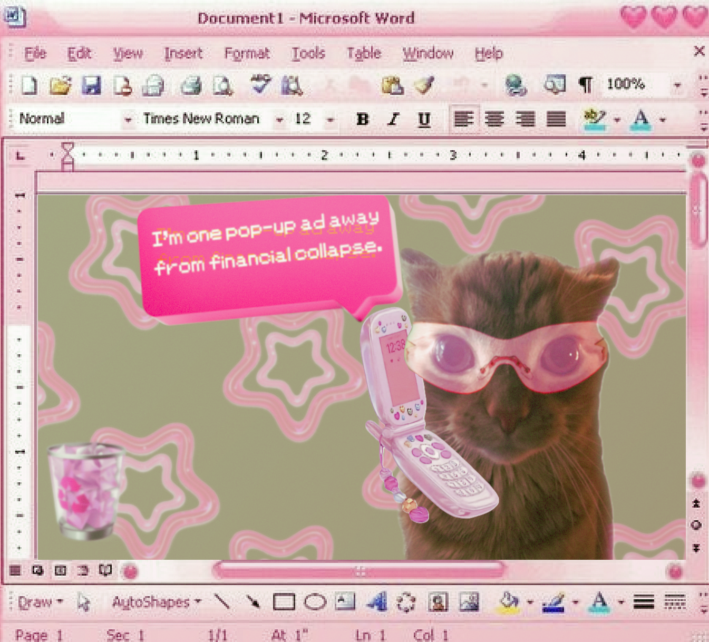This screenshot has width=709, height=642.
Task: Select the Format Painter brush
Action: click(424, 84)
